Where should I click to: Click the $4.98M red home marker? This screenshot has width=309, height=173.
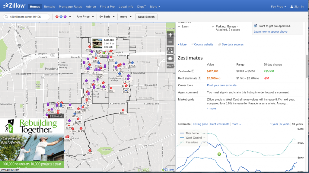pyautogui.click(x=81, y=128)
